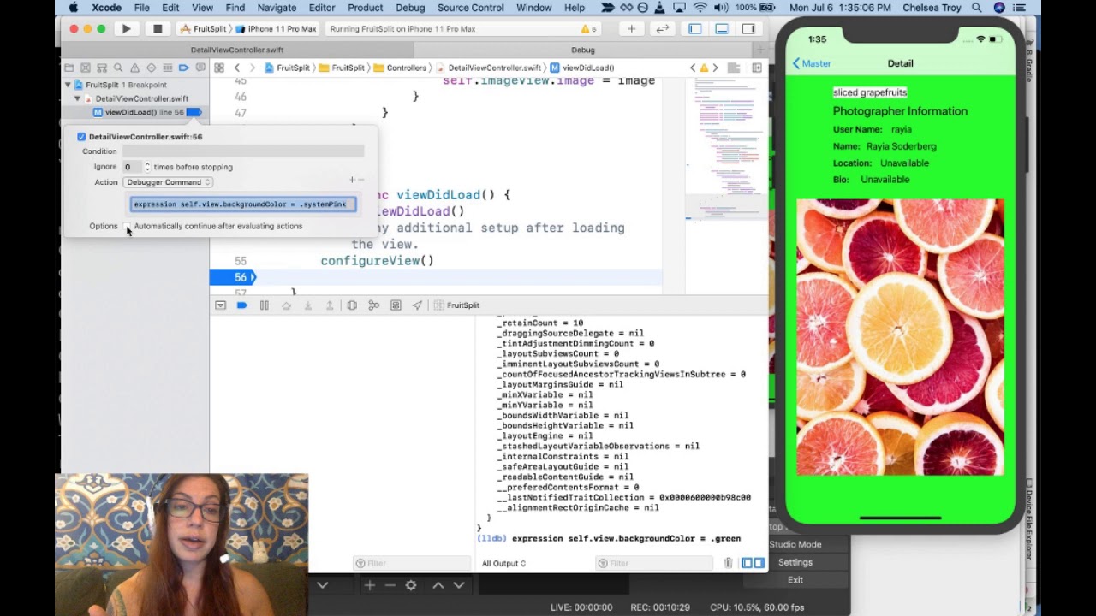The width and height of the screenshot is (1096, 616).
Task: Open Debug View Hierarchy button
Action: (x=352, y=305)
